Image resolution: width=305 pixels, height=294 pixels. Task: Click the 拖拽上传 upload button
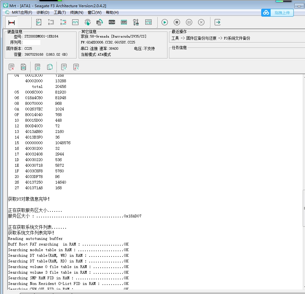282,13
